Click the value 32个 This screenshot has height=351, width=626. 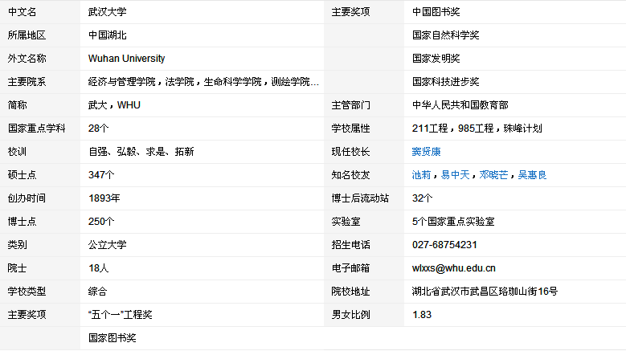(422, 198)
